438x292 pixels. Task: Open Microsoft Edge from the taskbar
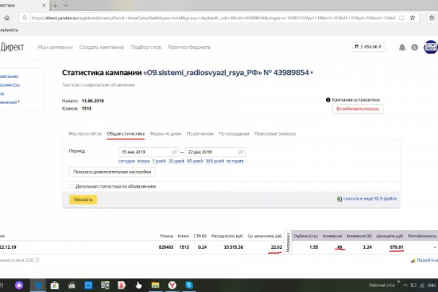click(38, 285)
